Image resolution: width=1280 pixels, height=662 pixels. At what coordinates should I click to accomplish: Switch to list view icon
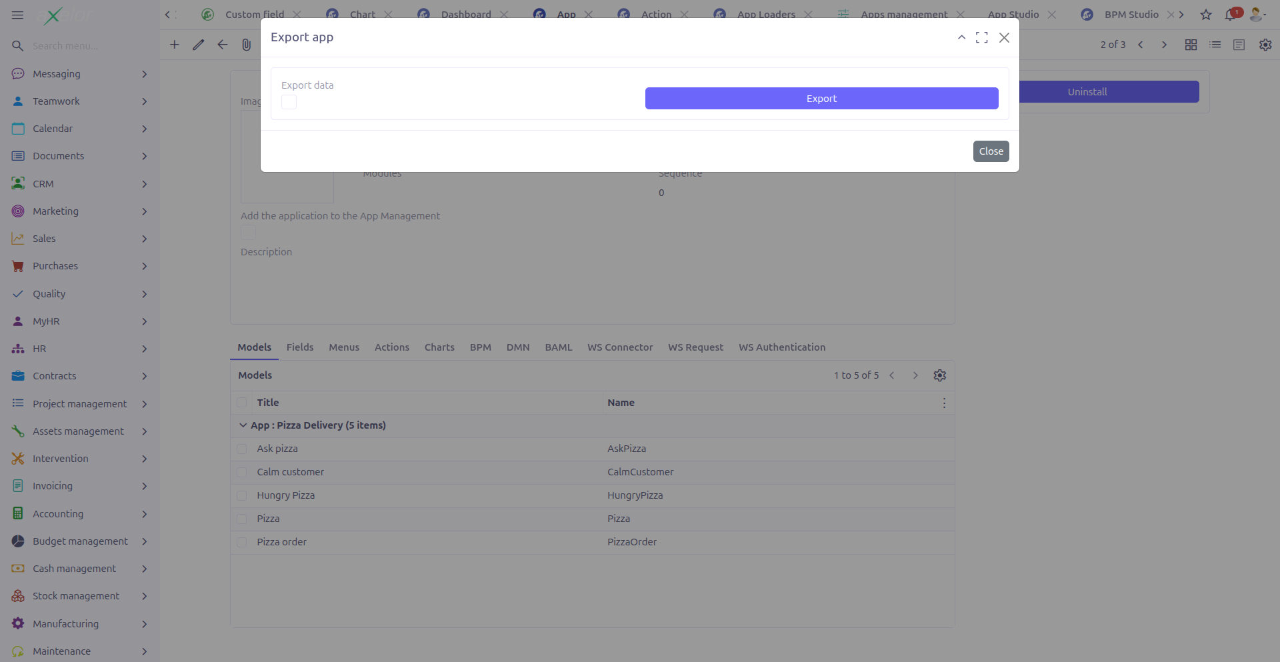tap(1215, 45)
